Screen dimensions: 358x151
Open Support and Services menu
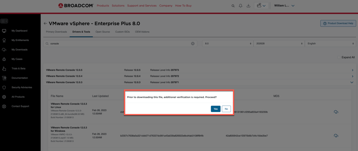pyautogui.click(x=142, y=6)
